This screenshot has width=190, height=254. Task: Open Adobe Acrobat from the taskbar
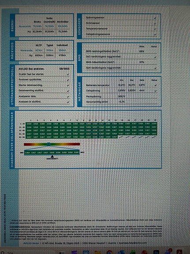179,252
